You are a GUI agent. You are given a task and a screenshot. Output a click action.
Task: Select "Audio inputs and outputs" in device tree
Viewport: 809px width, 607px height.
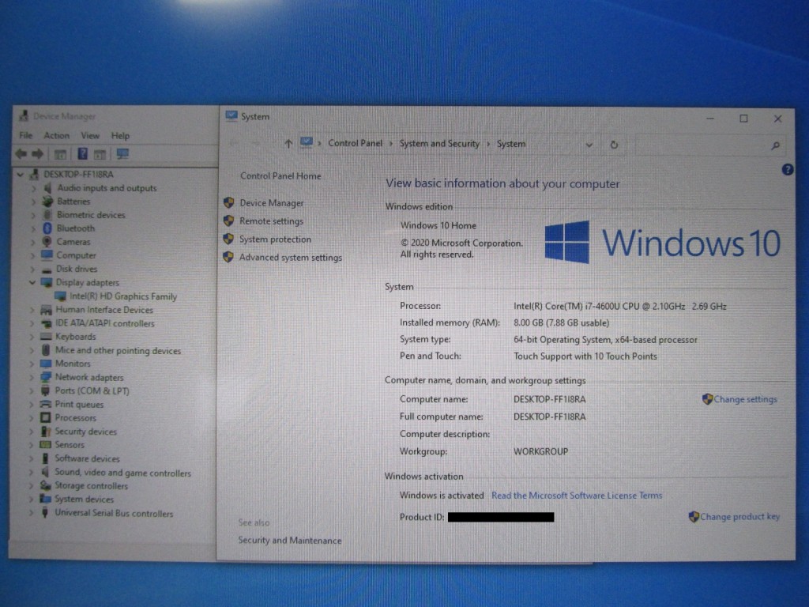click(x=107, y=188)
